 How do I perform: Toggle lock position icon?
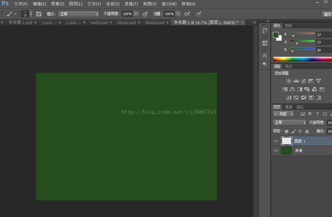300,131
